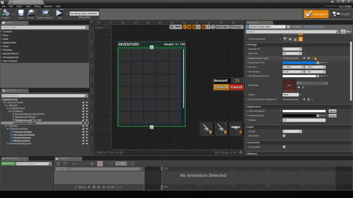This screenshot has height=198, width=353.
Task: Click the blue Background Color swatch
Action: (x=299, y=63)
